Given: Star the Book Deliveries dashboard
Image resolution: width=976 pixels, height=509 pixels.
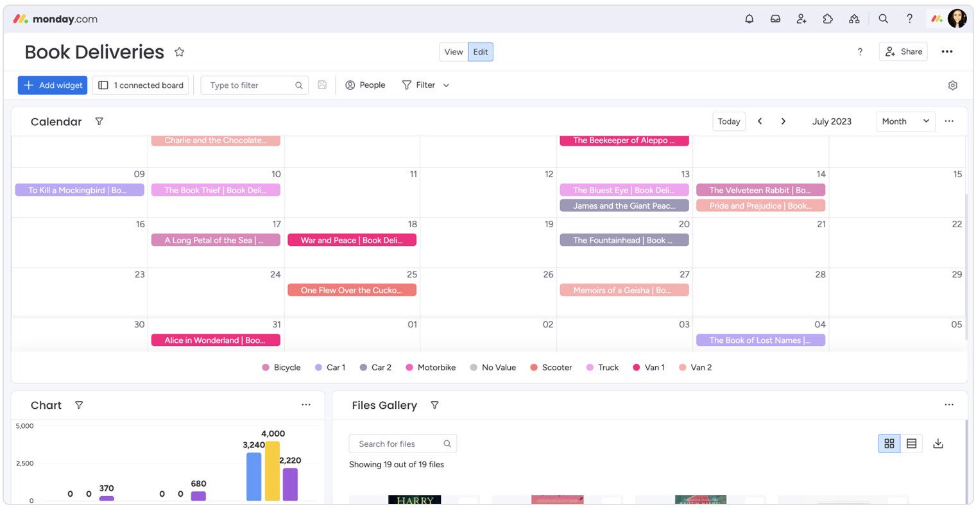Looking at the screenshot, I should click(x=179, y=51).
